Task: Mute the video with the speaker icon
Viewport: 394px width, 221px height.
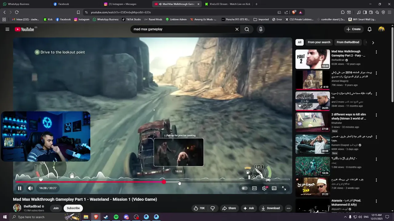Action: pyautogui.click(x=30, y=188)
